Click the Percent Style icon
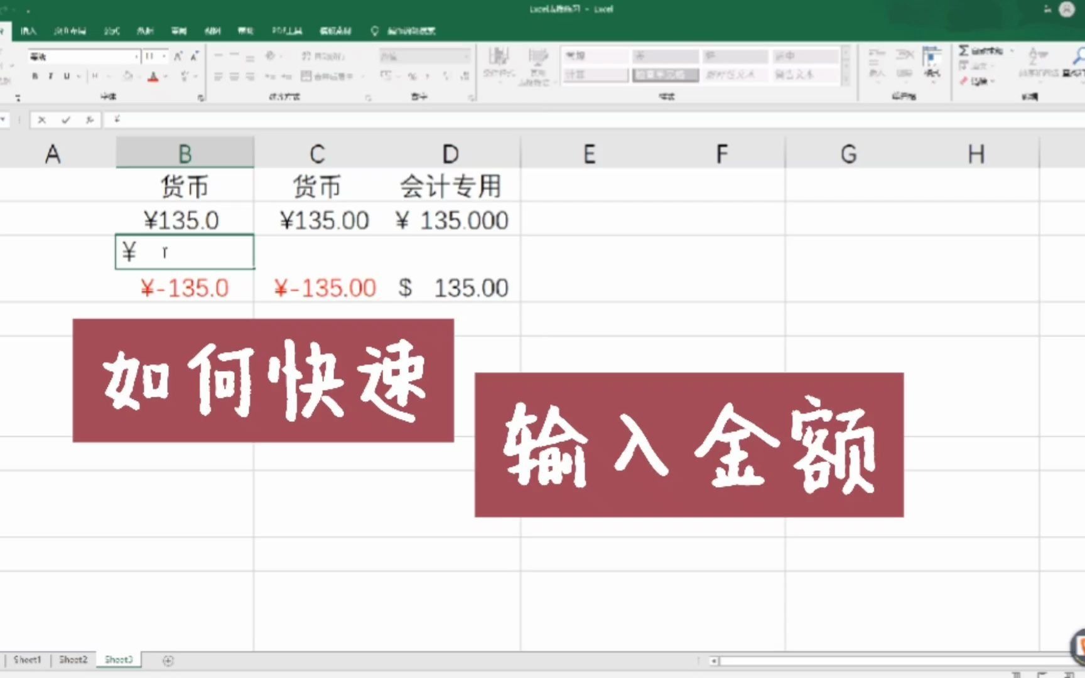Screen dimensions: 1085x678 click(413, 76)
